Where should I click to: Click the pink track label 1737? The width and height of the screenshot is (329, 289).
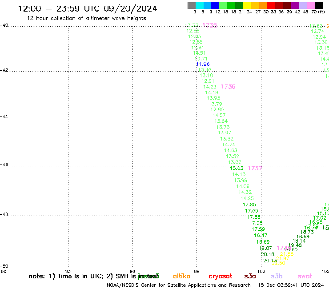(x=255, y=169)
